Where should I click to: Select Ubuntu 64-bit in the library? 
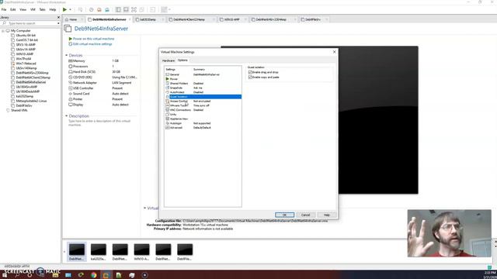click(26, 36)
